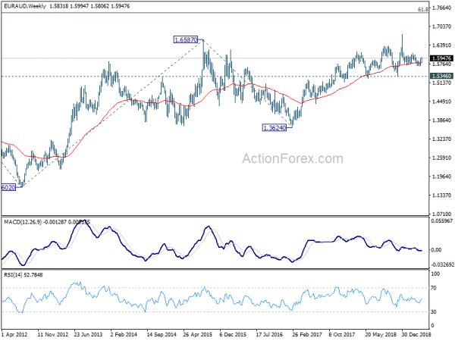Click the MACD 0.055967 scale value
Screen dimensions: 455x341
pyautogui.click(x=442, y=221)
